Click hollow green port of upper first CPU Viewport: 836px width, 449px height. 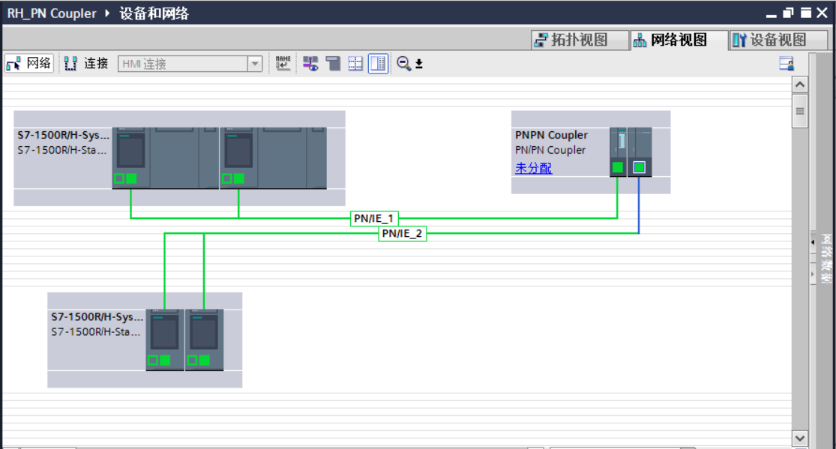point(119,178)
